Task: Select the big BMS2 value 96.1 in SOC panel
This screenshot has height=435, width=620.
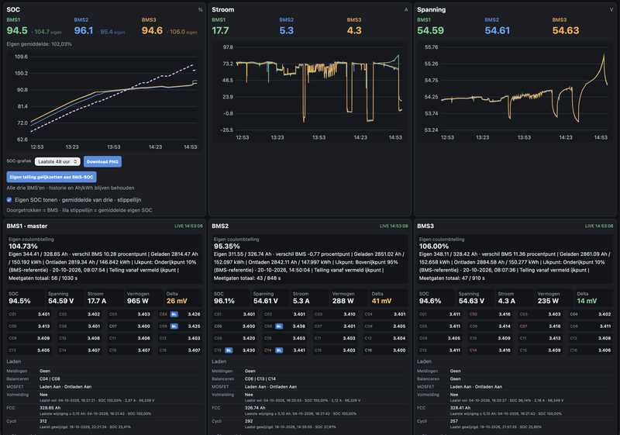Action: click(x=84, y=30)
